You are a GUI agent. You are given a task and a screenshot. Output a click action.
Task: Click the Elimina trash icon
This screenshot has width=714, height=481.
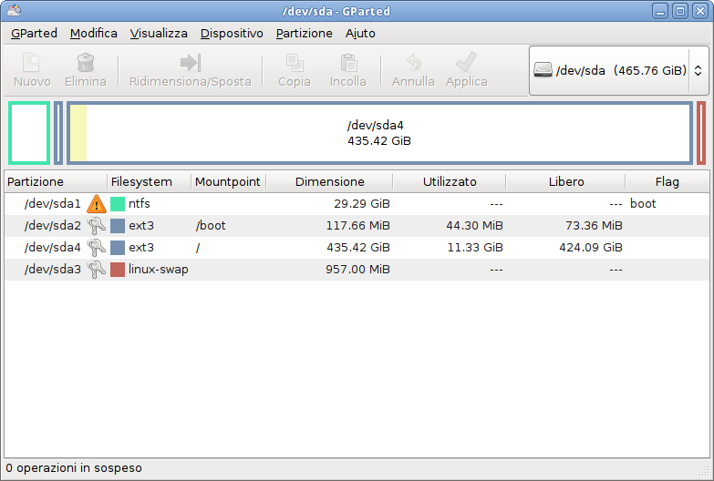coord(86,63)
